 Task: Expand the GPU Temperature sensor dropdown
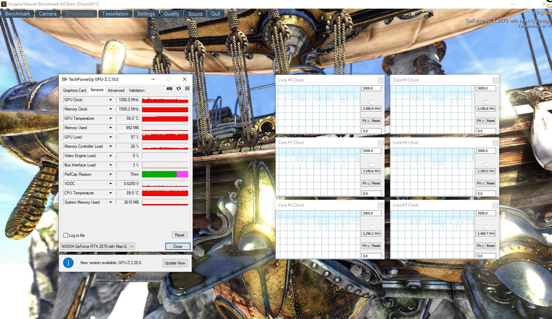[110, 118]
